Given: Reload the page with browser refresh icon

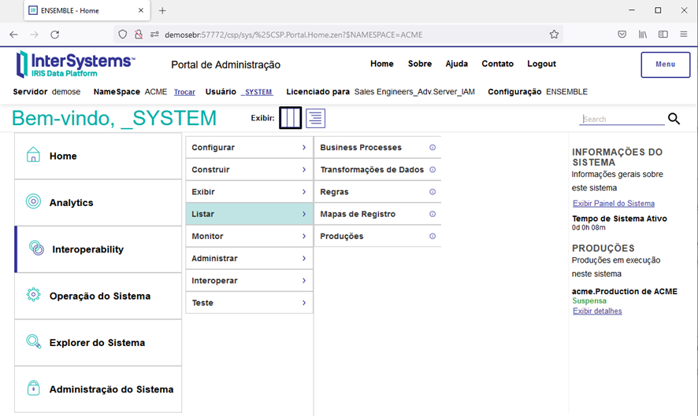Looking at the screenshot, I should coord(55,35).
